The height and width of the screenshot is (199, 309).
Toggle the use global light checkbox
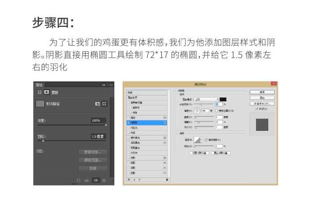click(x=216, y=111)
